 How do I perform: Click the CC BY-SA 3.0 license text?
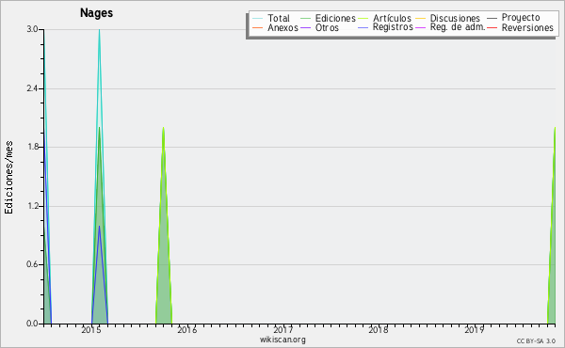pos(536,340)
